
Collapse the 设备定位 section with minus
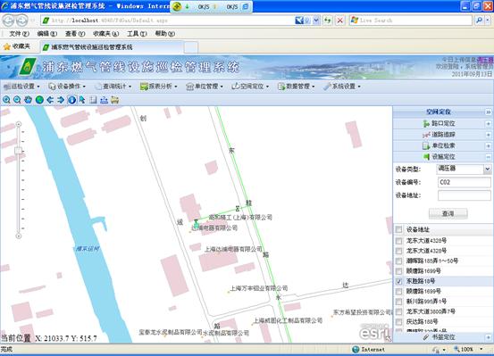[488, 156]
